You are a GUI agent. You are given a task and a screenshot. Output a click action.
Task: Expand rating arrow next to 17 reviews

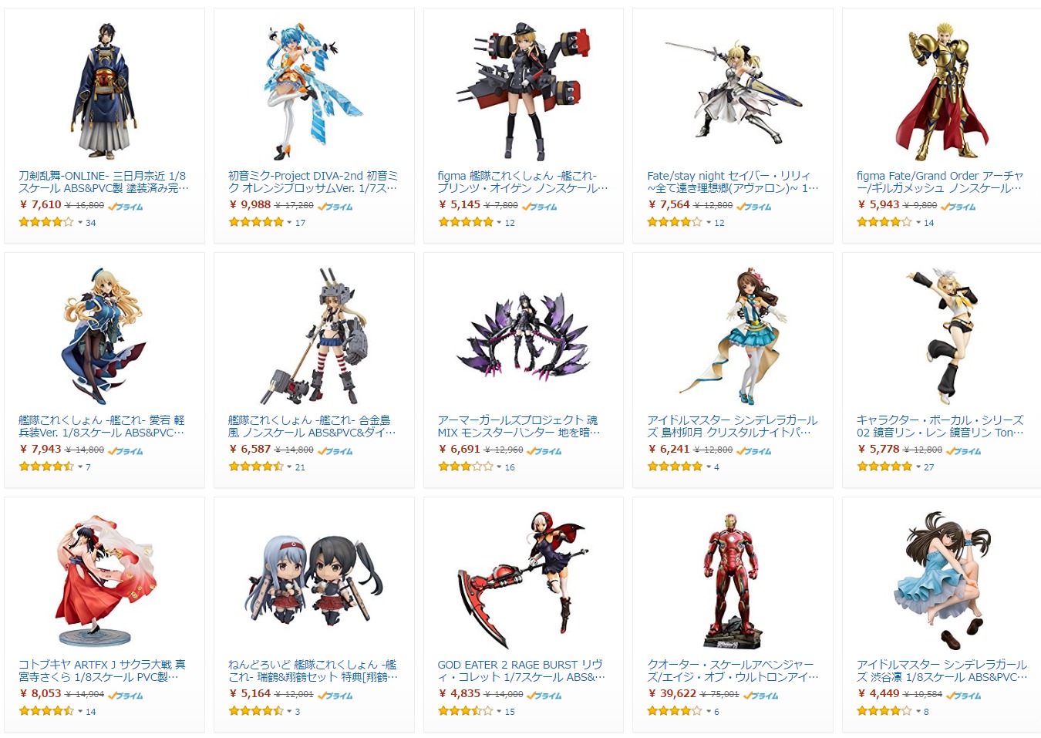coord(290,223)
